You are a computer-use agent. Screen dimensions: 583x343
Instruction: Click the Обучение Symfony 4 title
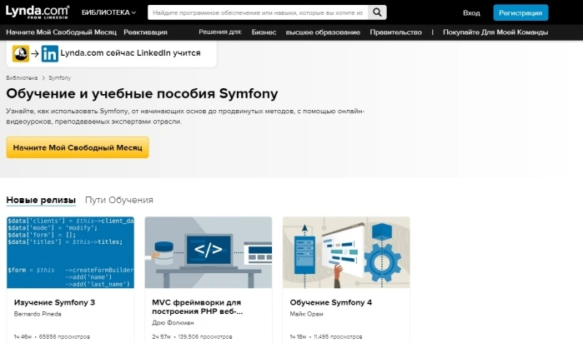point(331,302)
